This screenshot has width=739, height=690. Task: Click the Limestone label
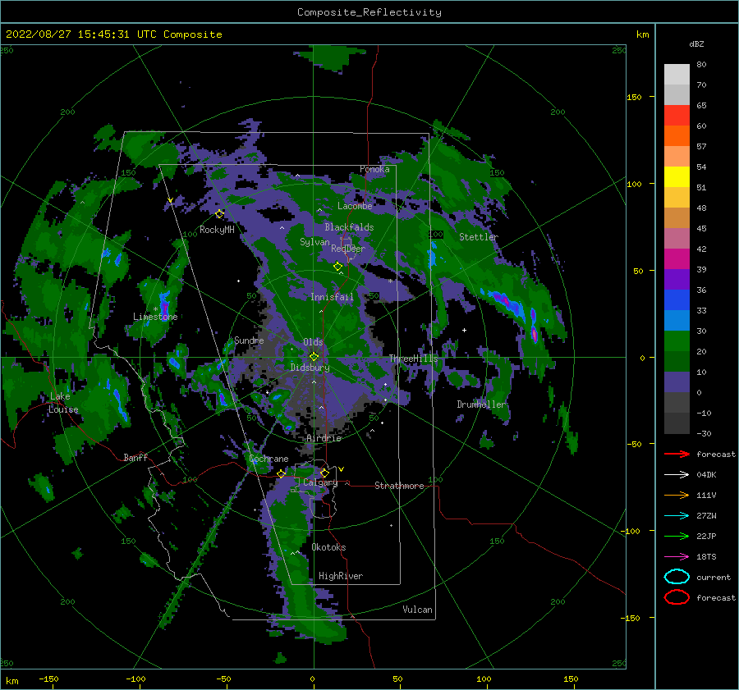click(155, 317)
